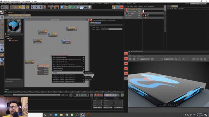Add a Camera from the toolbar
The height and width of the screenshot is (117, 209).
(x=86, y=7)
